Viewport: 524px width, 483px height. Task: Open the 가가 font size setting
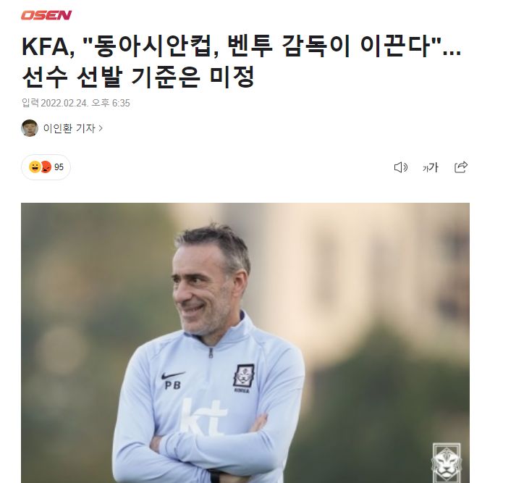tap(430, 167)
